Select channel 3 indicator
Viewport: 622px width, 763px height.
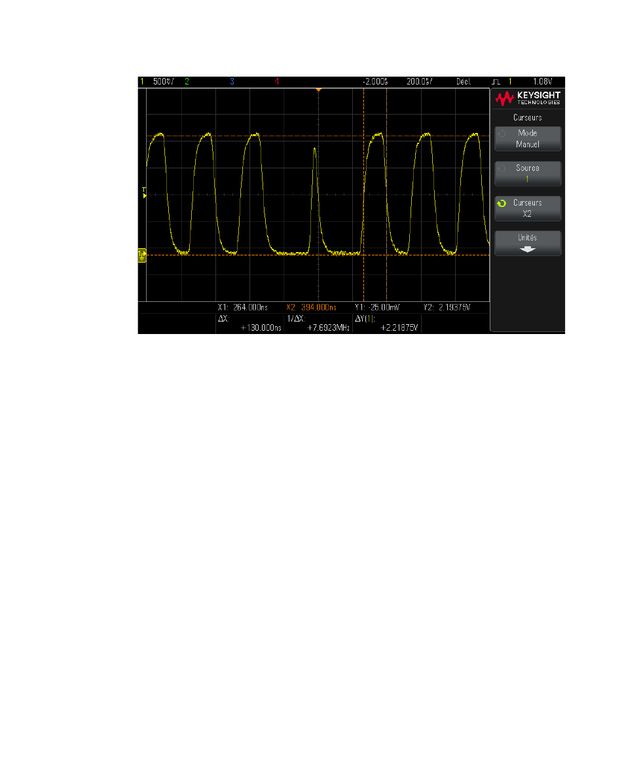tap(232, 82)
